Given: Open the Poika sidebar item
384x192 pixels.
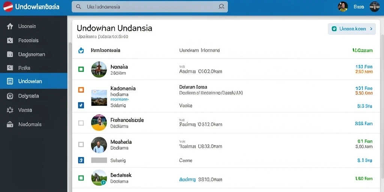Looking at the screenshot, I should [x=33, y=68].
